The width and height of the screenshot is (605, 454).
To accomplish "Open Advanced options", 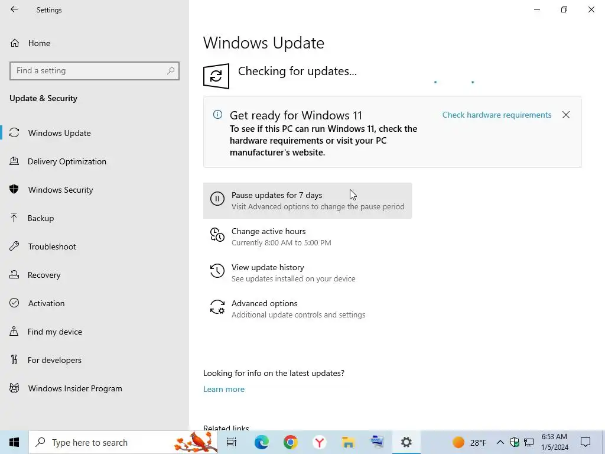I will point(307,309).
